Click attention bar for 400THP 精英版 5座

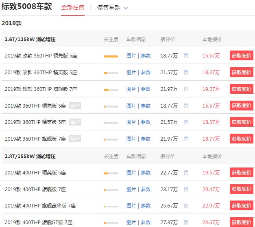click(111, 173)
